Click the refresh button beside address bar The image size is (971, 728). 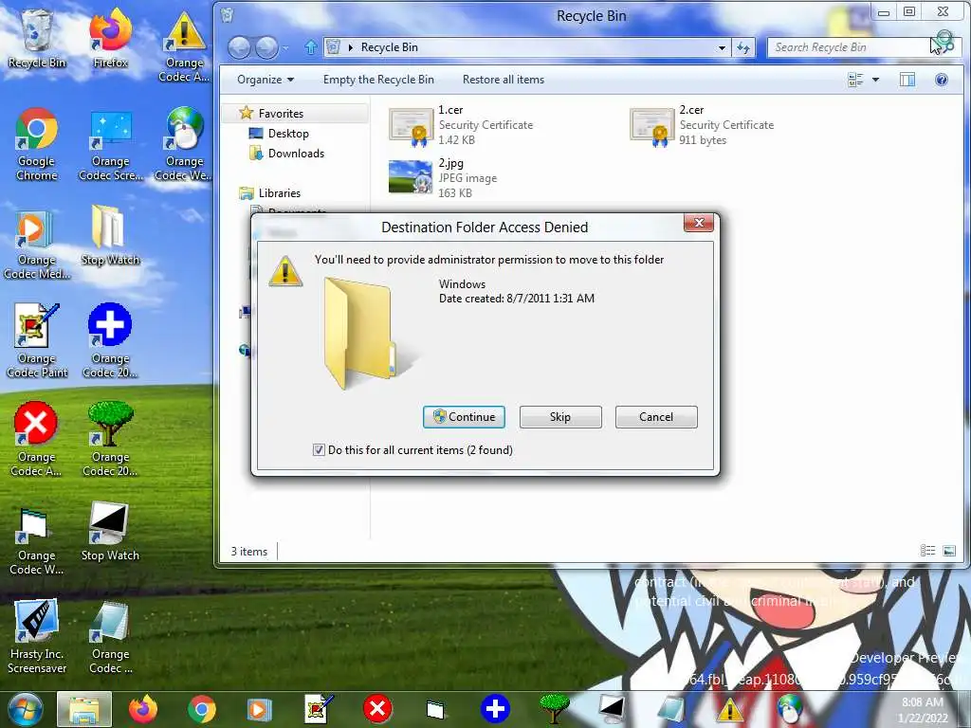(743, 47)
